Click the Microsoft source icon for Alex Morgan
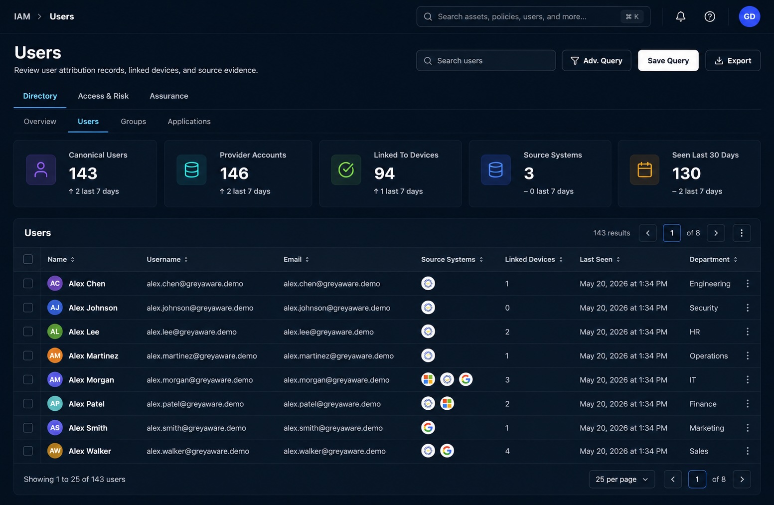This screenshot has height=505, width=774. pos(428,379)
